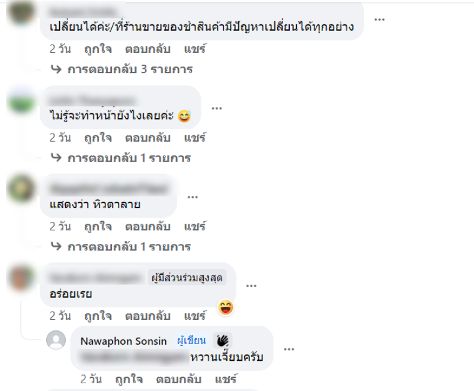Click the waving hand badge next to ผู้เขียน
474x391 pixels.
pyautogui.click(x=223, y=341)
